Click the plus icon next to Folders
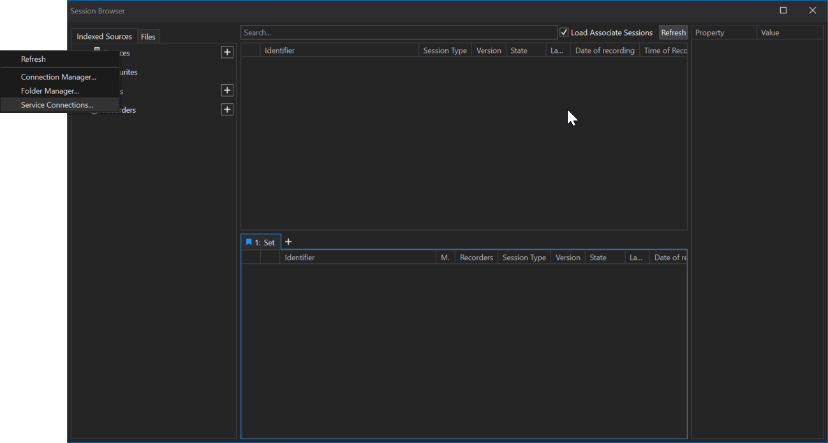828x443 pixels. pos(227,90)
